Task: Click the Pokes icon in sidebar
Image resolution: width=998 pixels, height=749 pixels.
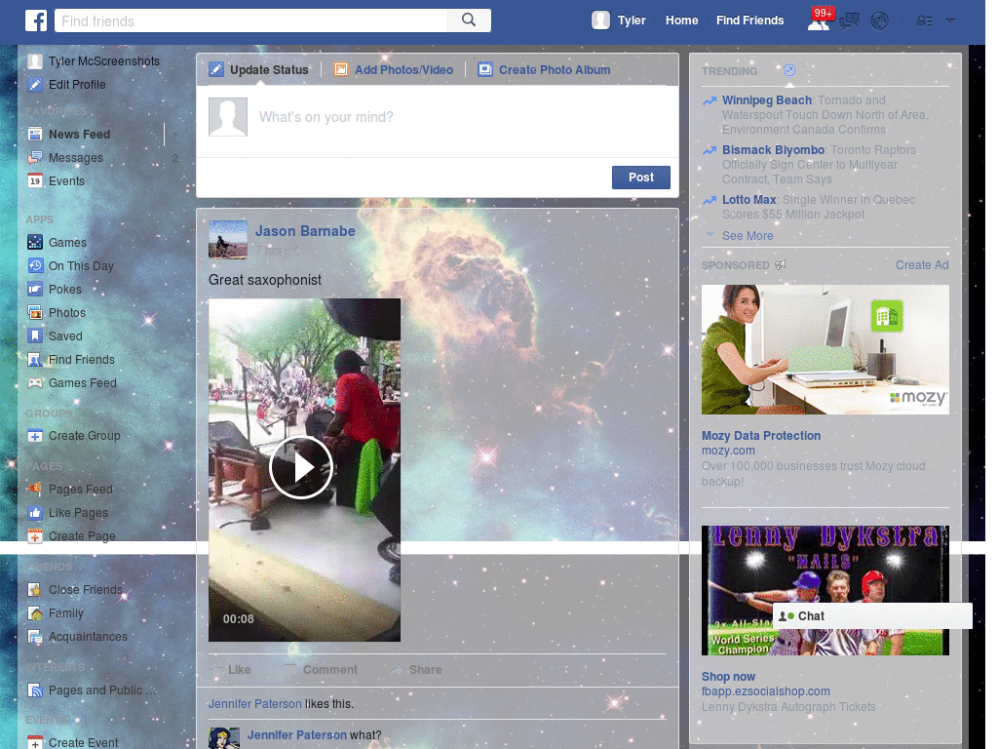Action: coord(35,289)
